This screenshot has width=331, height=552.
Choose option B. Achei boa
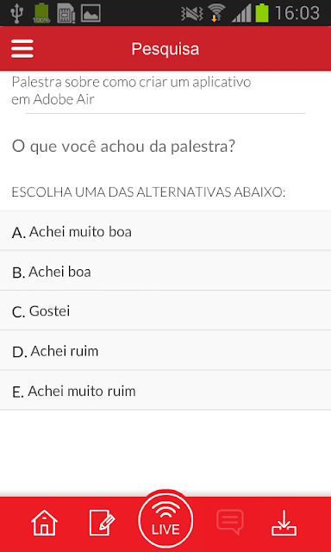[x=165, y=271]
